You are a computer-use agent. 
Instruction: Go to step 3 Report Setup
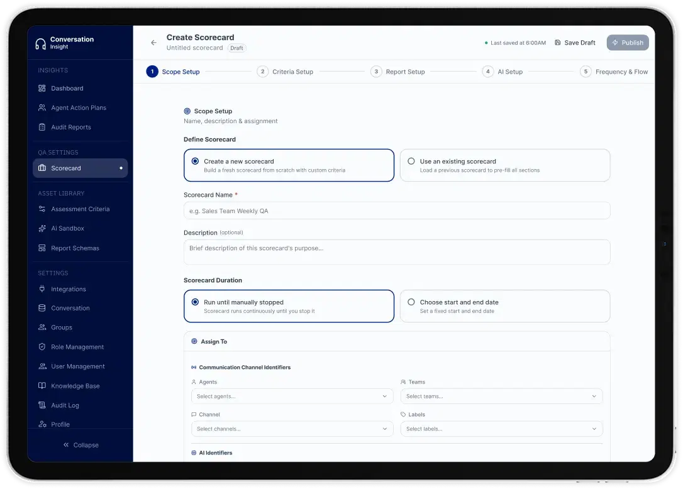pyautogui.click(x=397, y=72)
